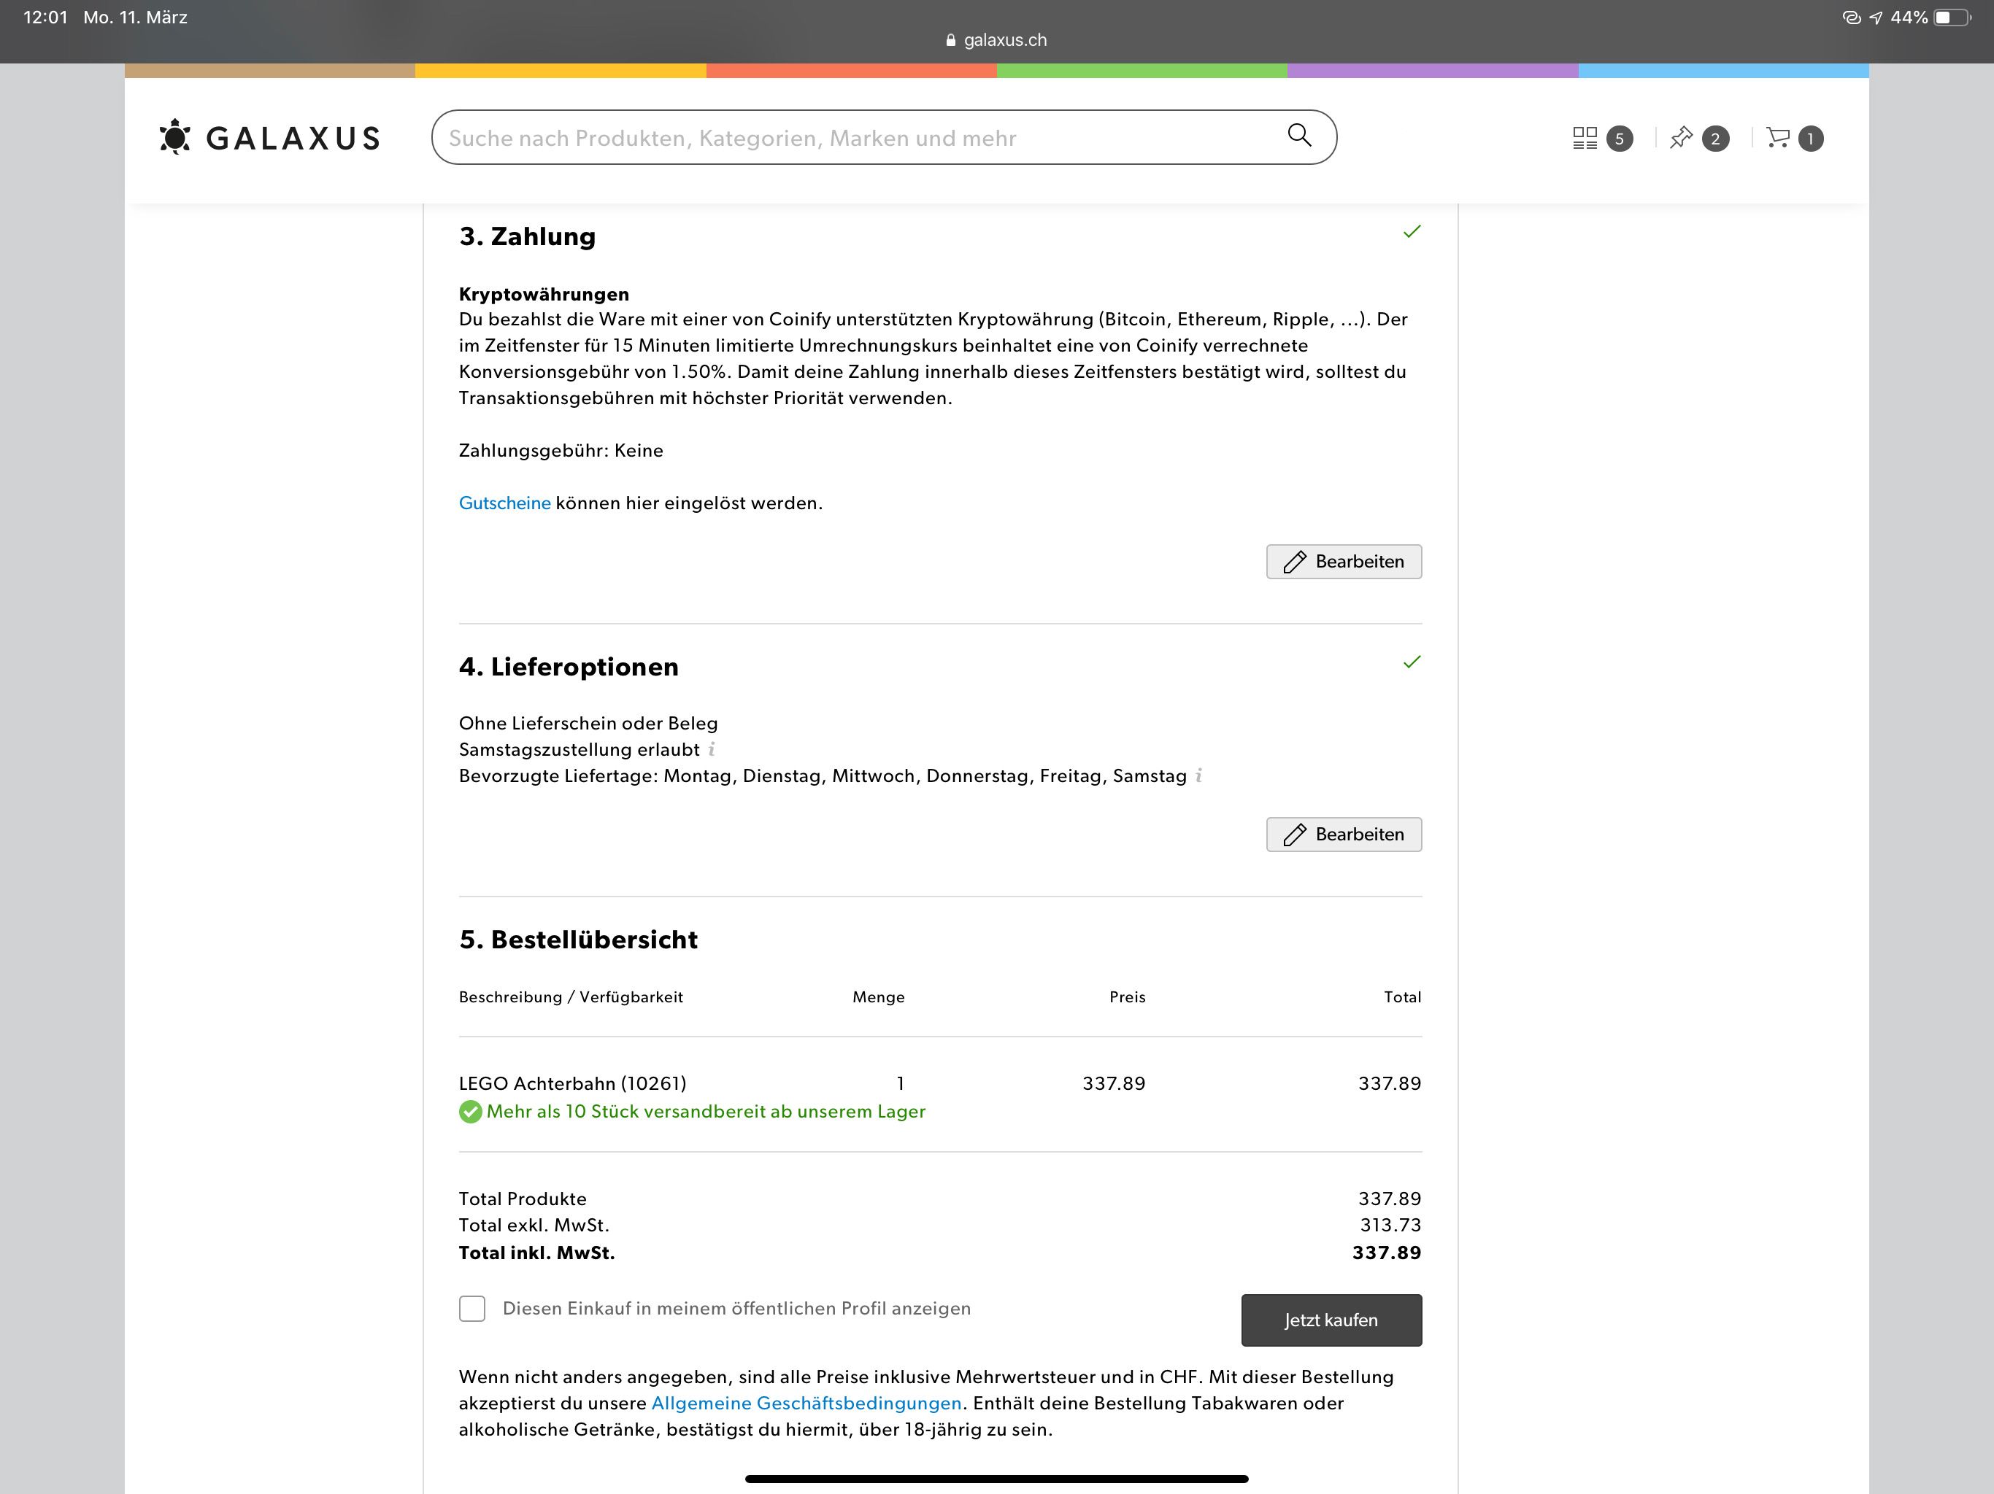
Task: Open the Gutscheine link
Action: click(505, 503)
